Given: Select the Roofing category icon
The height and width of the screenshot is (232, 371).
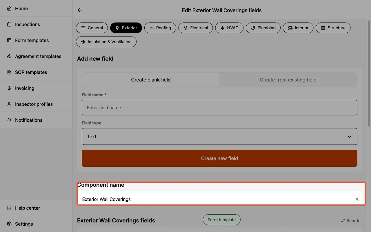Looking at the screenshot, I should (151, 28).
